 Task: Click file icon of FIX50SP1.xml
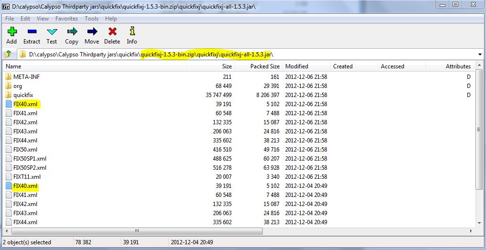pyautogui.click(x=9, y=159)
